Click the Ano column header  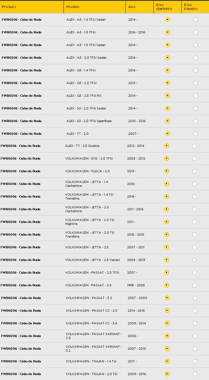tap(132, 7)
